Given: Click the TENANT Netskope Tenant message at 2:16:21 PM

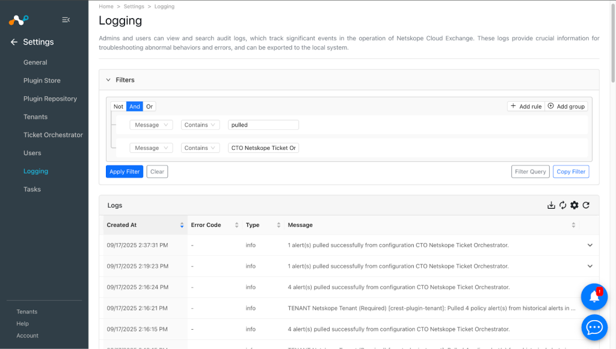Looking at the screenshot, I should [431, 308].
